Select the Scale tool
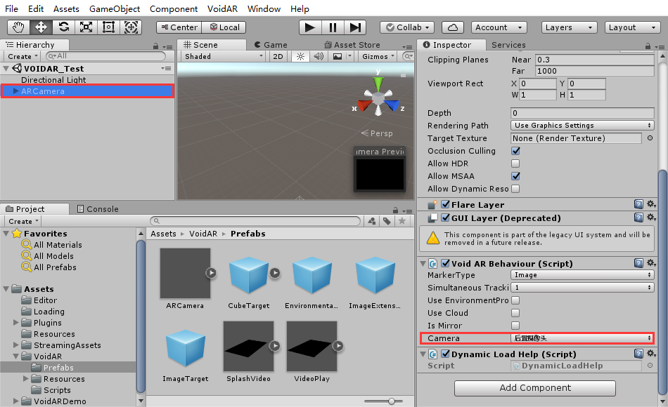The image size is (668, 407). [x=86, y=27]
